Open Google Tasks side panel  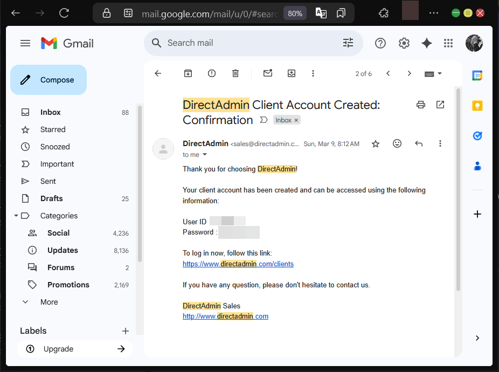(x=477, y=136)
